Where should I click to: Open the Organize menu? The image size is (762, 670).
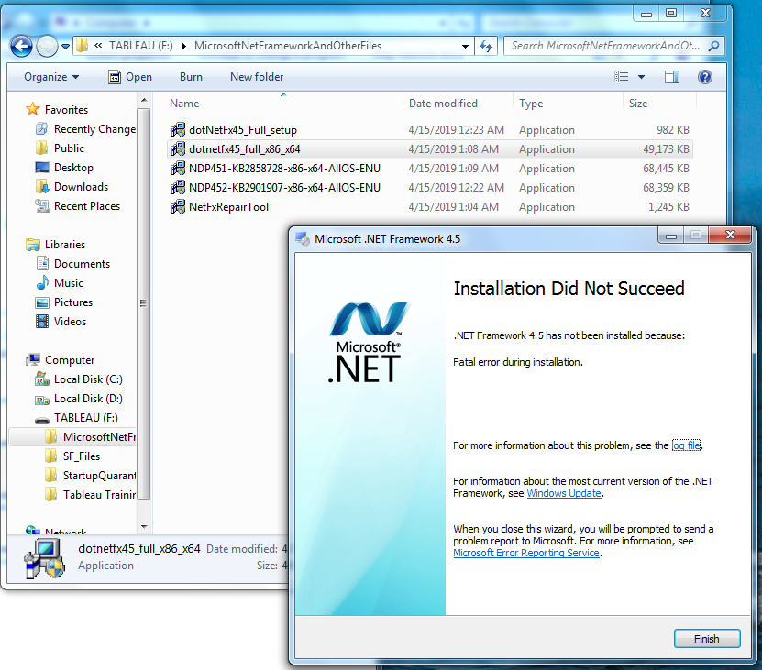tap(51, 77)
